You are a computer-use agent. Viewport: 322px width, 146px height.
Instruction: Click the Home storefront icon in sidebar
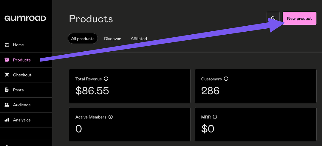coord(7,45)
